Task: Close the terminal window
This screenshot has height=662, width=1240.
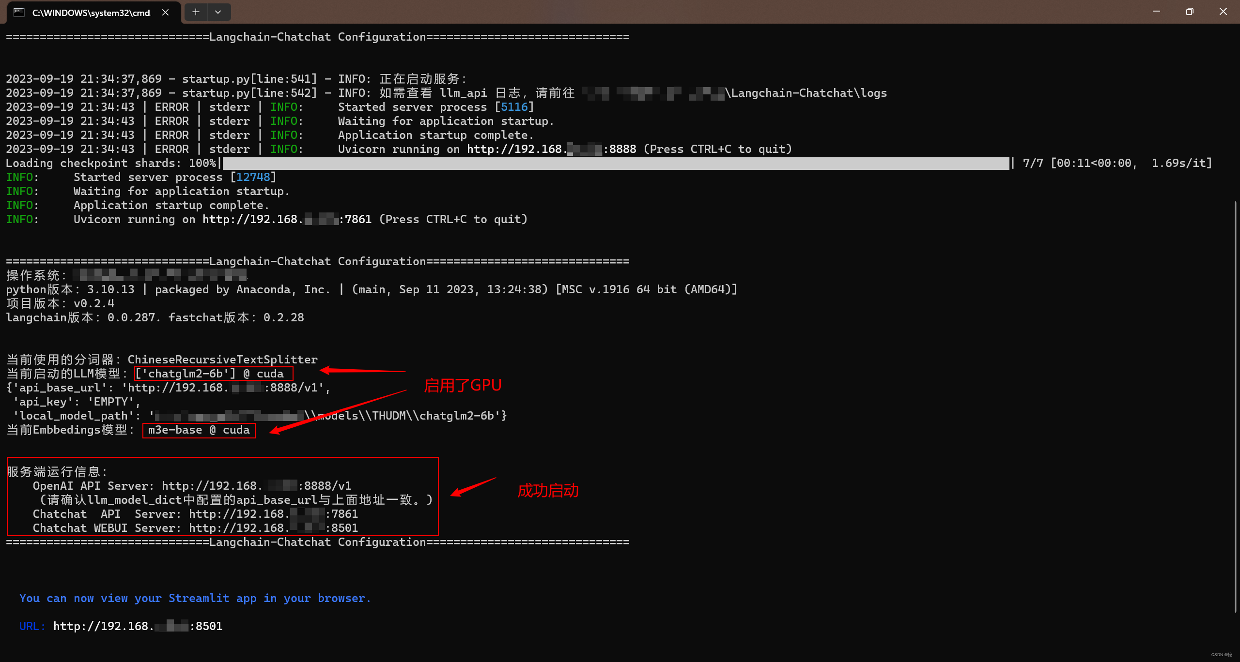Action: (1223, 12)
